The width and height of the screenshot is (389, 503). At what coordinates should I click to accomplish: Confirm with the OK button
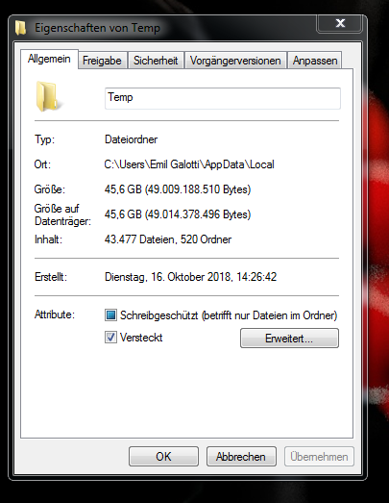tap(163, 457)
